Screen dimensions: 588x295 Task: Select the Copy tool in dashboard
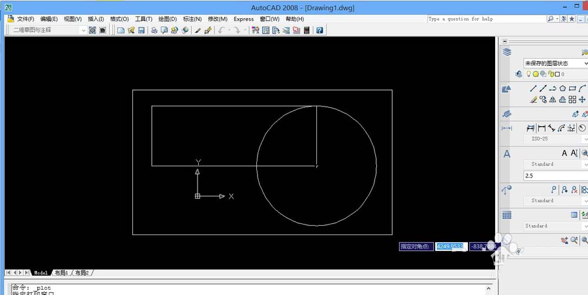point(543,99)
